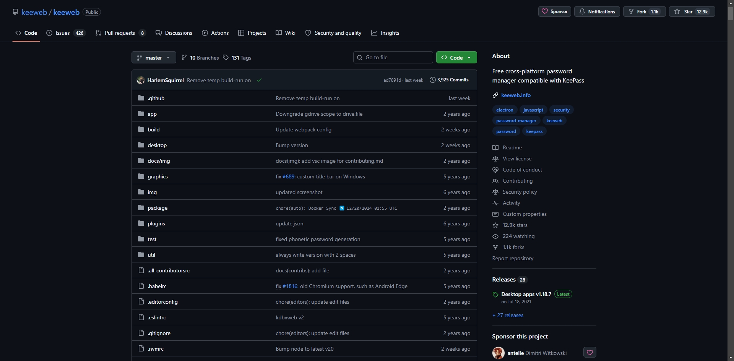Viewport: 734px width, 361px height.
Task: Click the .gitignore file icon
Action: pyautogui.click(x=141, y=333)
